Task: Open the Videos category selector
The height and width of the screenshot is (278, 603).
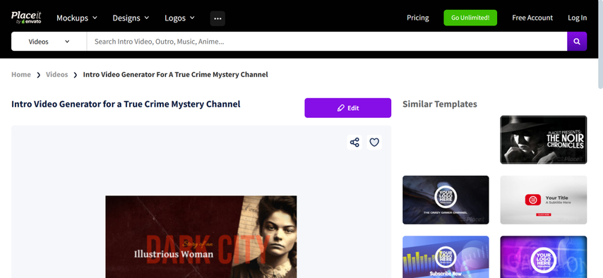Action: point(49,42)
